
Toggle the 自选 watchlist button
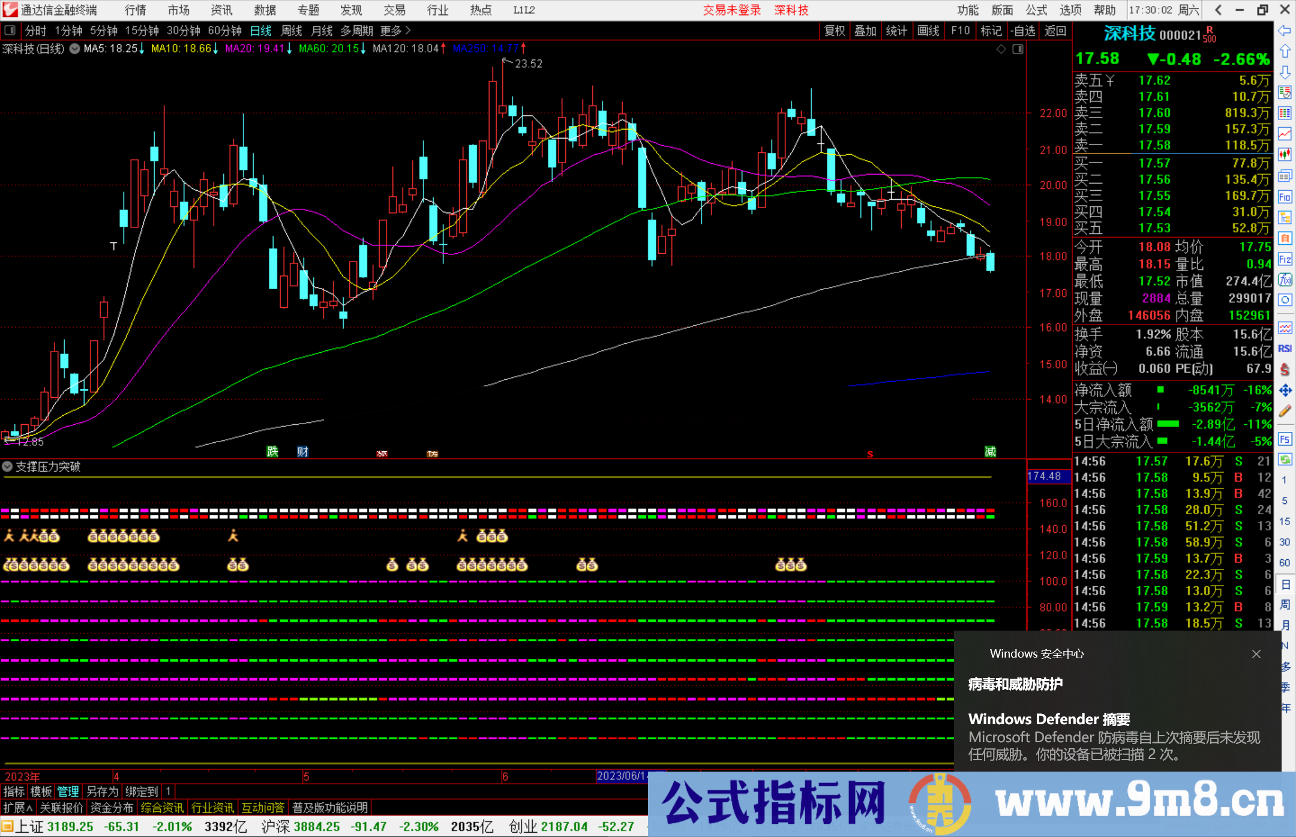(x=1024, y=31)
